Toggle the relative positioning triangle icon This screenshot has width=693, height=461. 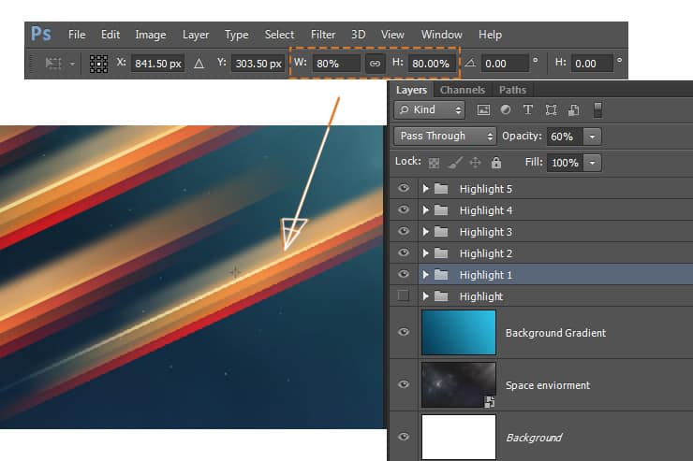199,64
